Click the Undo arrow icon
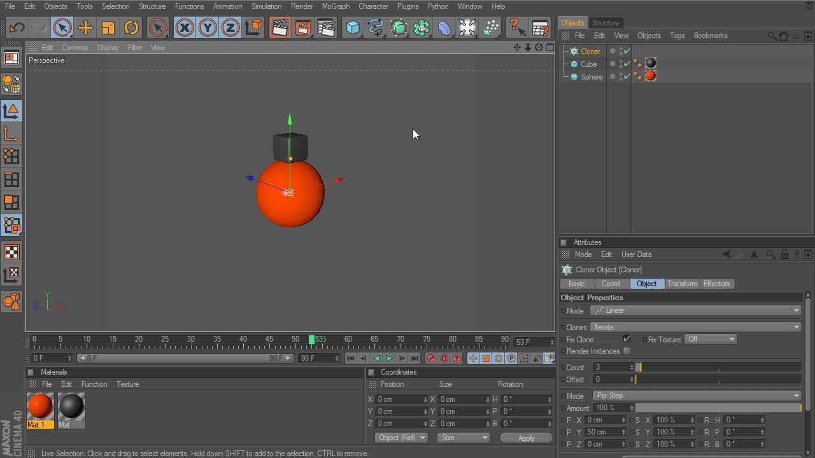815x458 pixels. (17, 28)
